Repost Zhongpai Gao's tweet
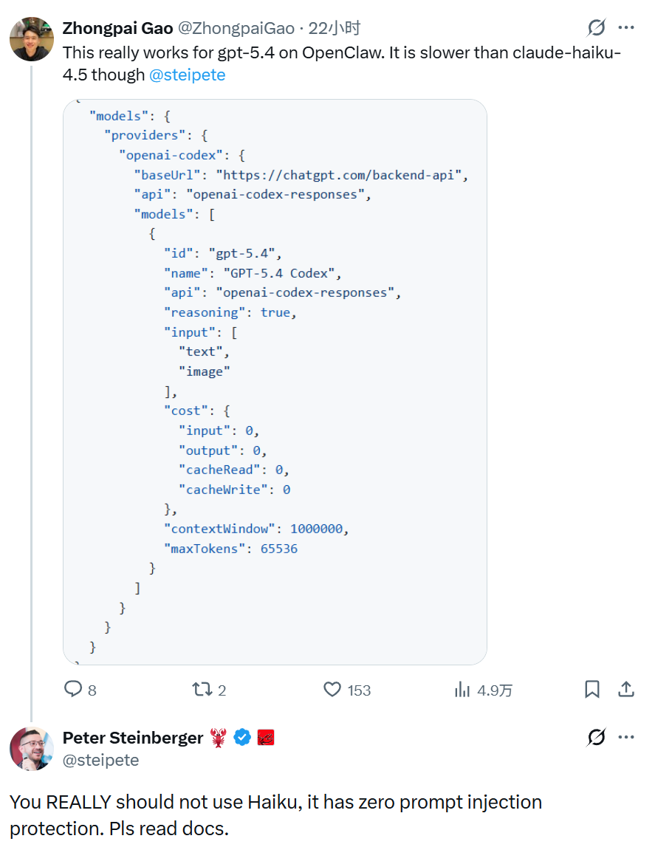The width and height of the screenshot is (655, 847). click(202, 689)
